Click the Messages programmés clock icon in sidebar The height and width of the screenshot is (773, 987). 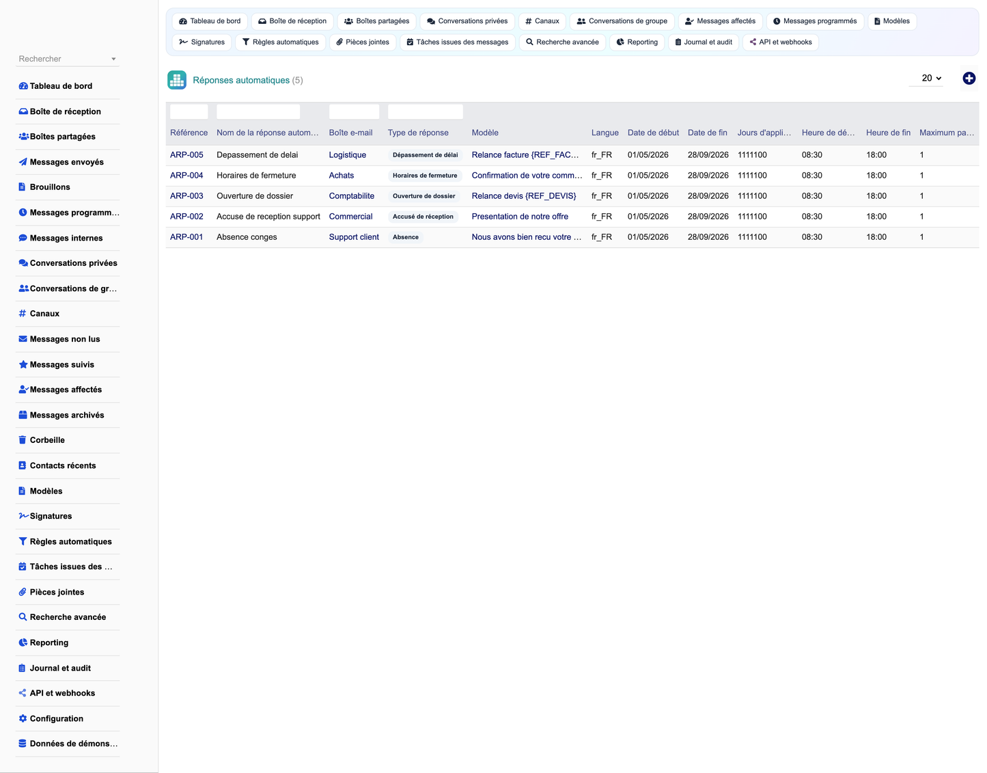[23, 213]
